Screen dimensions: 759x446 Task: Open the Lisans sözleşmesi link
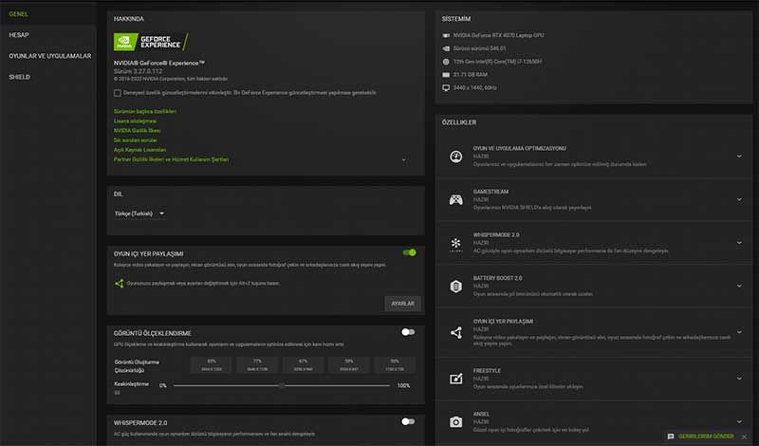coord(135,121)
